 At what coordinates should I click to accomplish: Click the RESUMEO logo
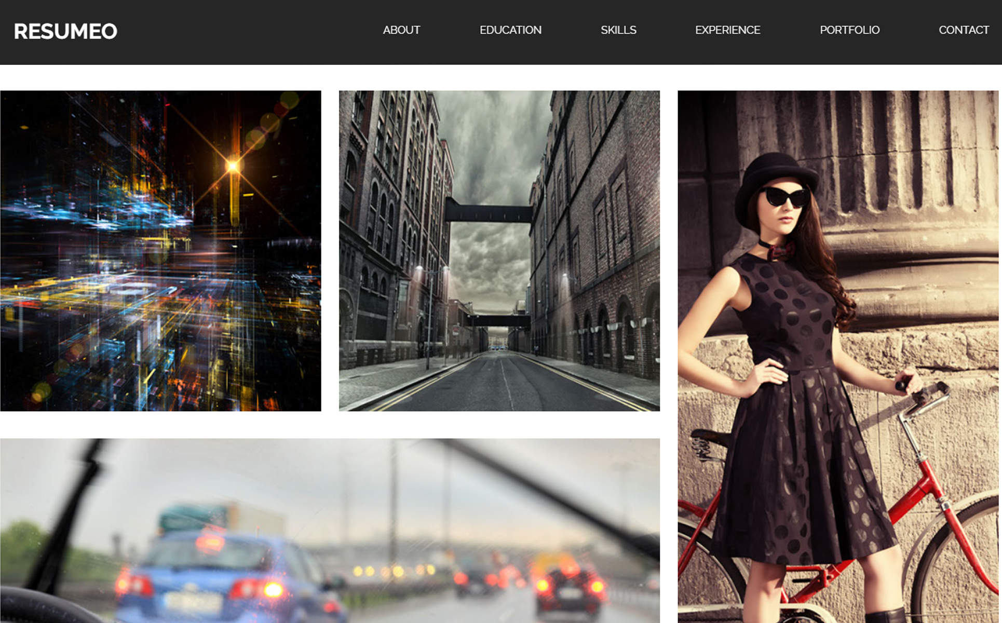point(65,31)
